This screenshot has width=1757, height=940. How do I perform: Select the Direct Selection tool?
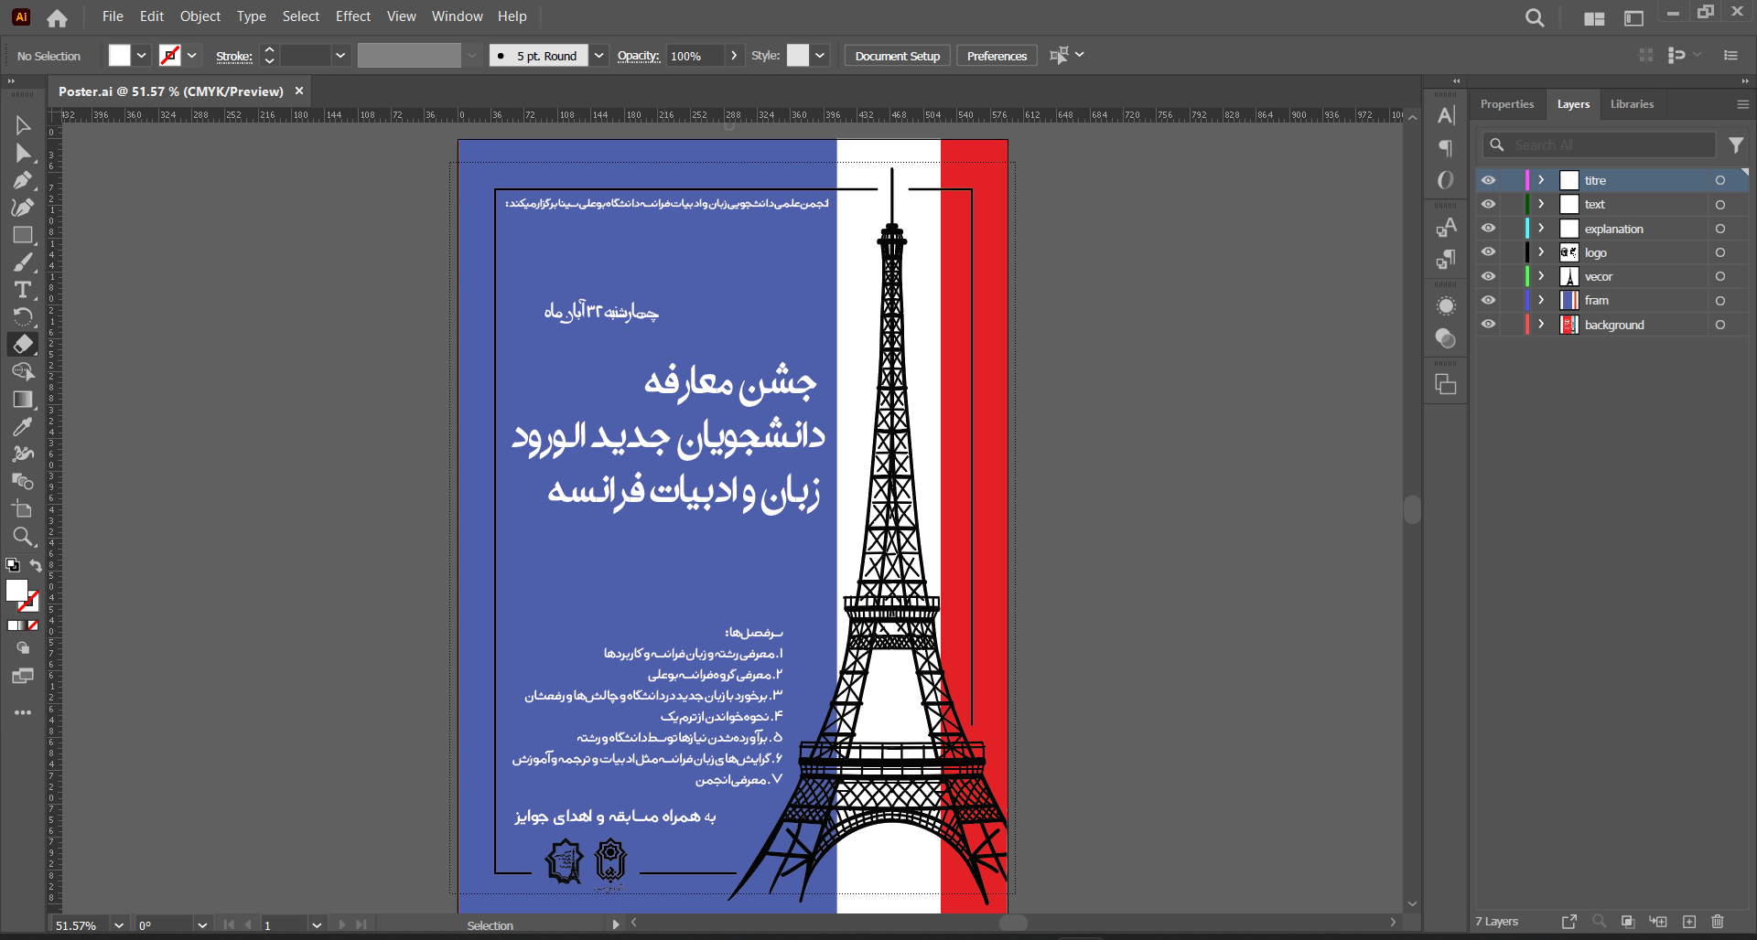(x=23, y=153)
